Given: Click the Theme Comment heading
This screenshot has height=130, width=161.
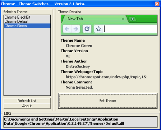Looking at the screenshot, I should (x=76, y=82).
